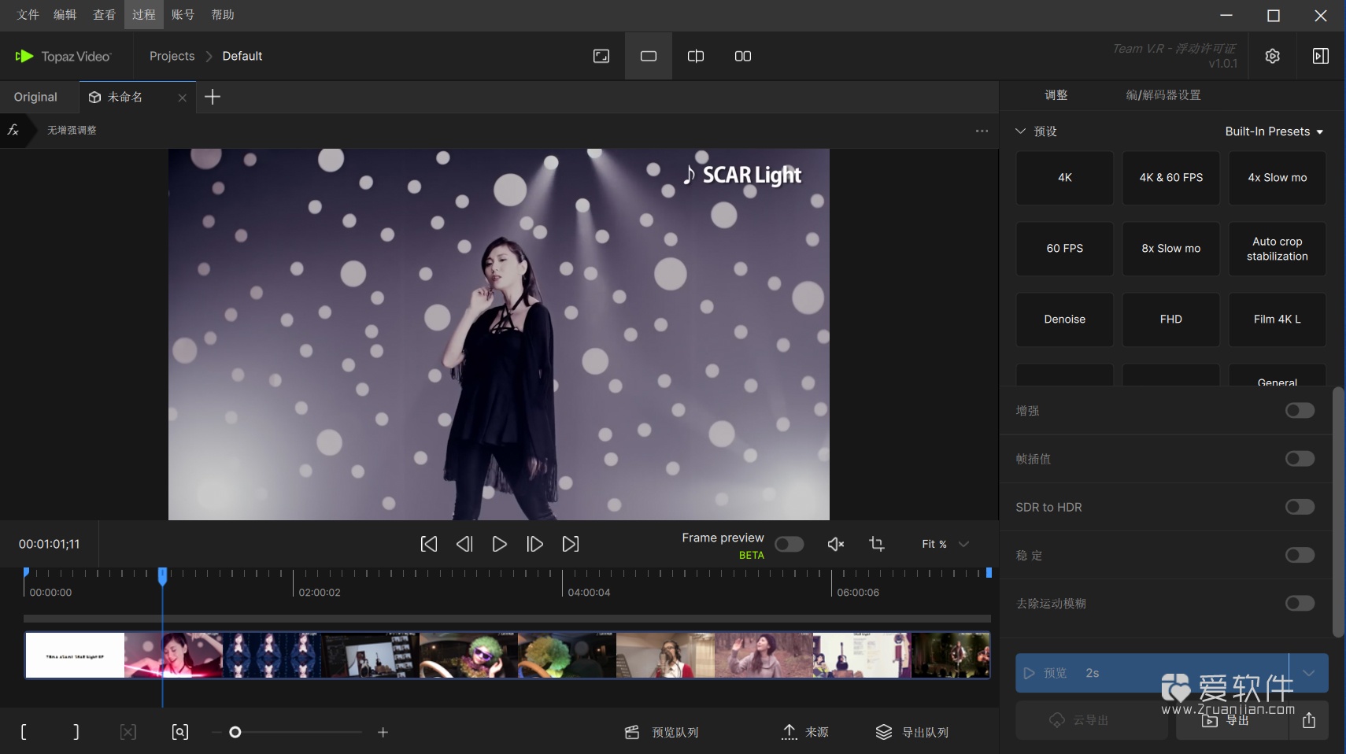Enable the Frame preview toggle
Screen dimensions: 1346x754
tap(789, 544)
